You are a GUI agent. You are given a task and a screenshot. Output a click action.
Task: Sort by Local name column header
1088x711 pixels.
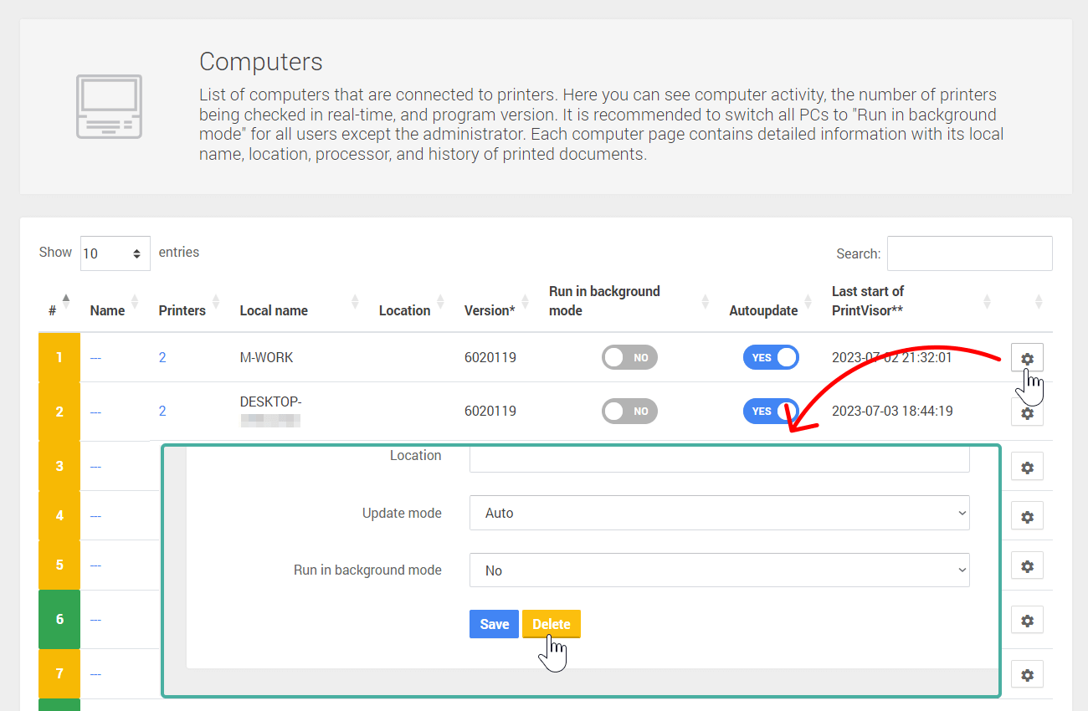point(274,310)
